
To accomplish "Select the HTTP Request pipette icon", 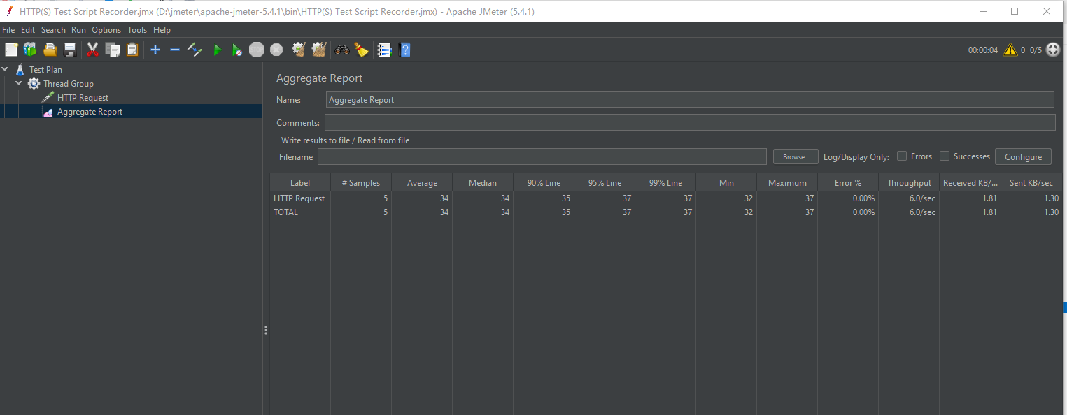I will [48, 97].
